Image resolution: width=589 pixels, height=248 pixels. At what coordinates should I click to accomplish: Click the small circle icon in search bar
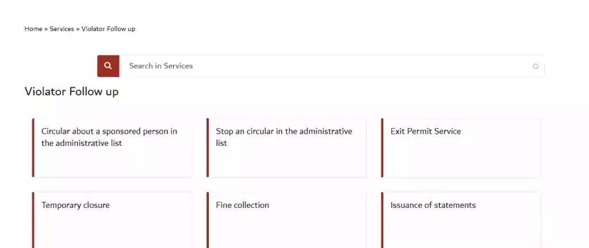[x=536, y=67]
